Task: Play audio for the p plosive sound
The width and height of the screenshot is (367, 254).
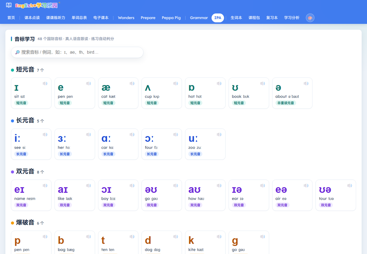Action: pyautogui.click(x=45, y=237)
